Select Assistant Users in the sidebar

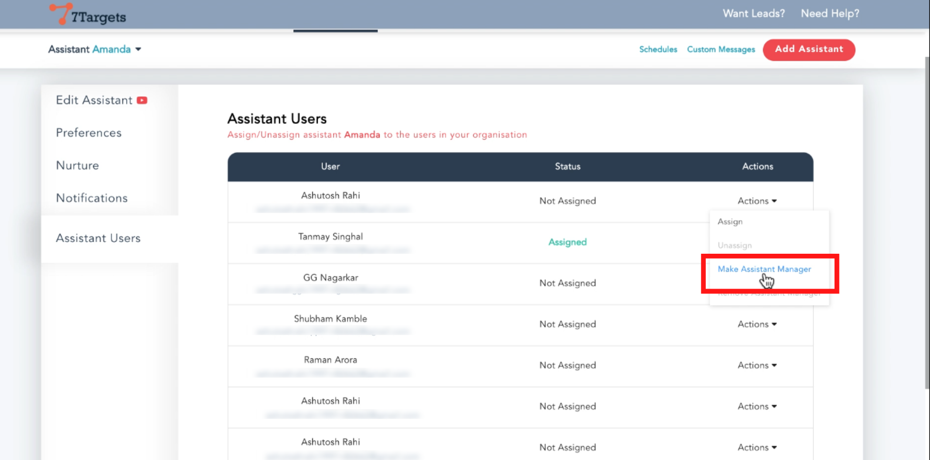pos(98,238)
